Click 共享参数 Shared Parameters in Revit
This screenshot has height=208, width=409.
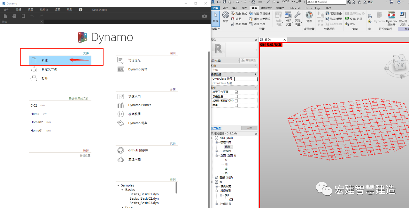[239, 24]
